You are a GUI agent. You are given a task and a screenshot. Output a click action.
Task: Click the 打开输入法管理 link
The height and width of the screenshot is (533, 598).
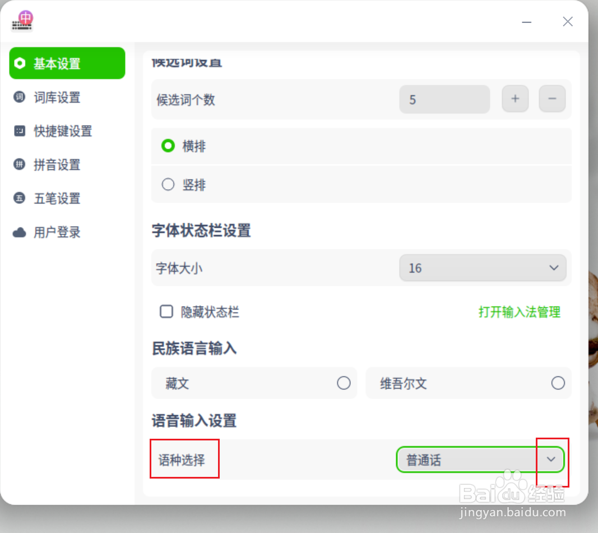click(x=519, y=312)
